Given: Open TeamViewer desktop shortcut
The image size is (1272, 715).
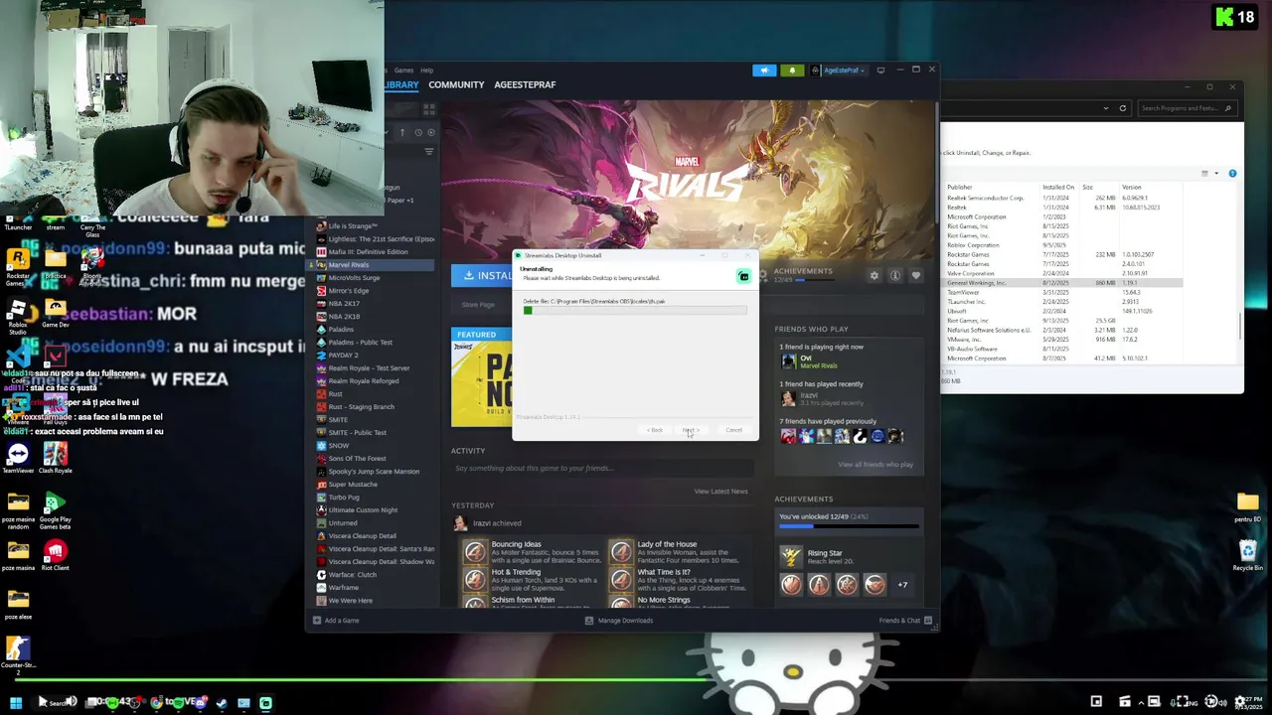Looking at the screenshot, I should [x=18, y=459].
